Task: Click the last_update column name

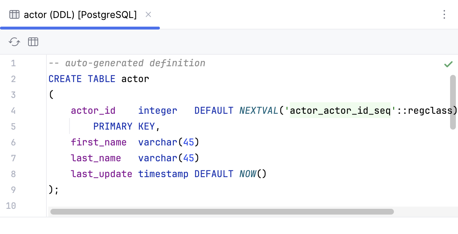Action: (102, 174)
